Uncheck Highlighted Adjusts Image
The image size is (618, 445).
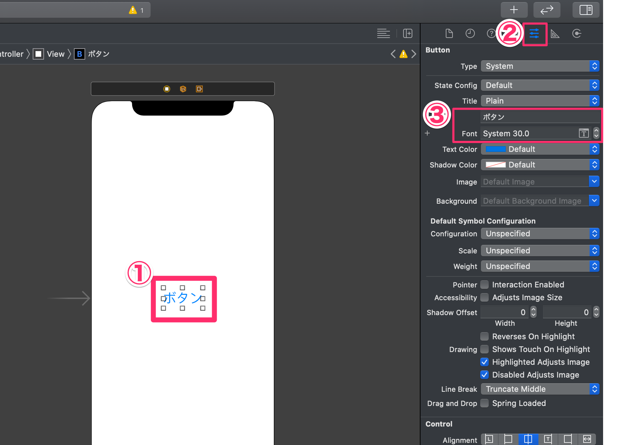[484, 362]
